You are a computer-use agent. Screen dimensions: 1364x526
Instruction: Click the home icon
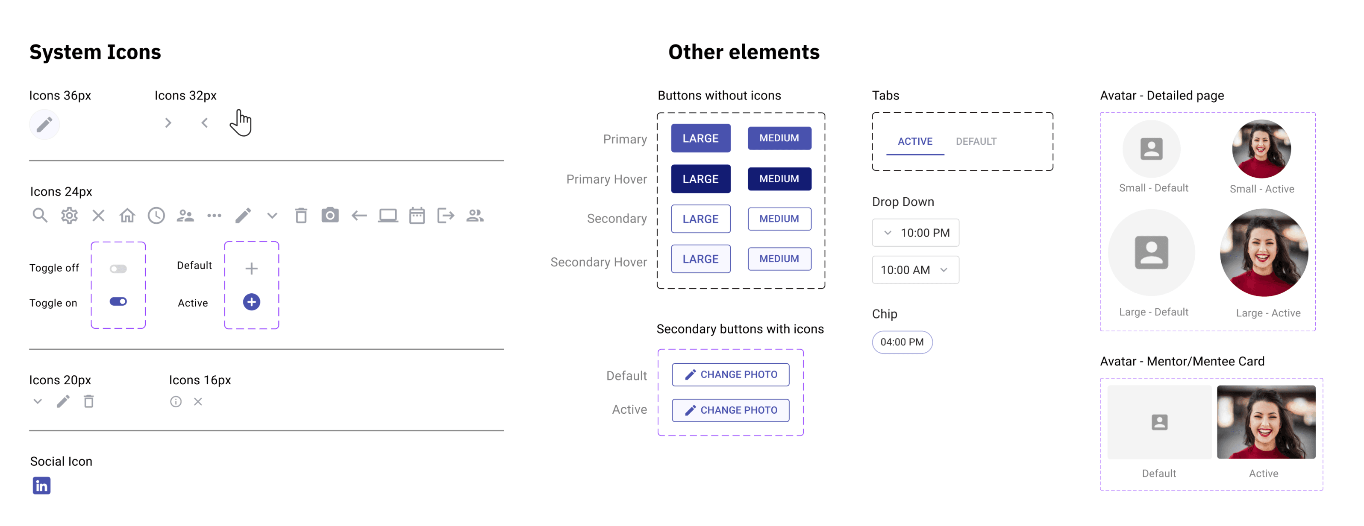127,215
